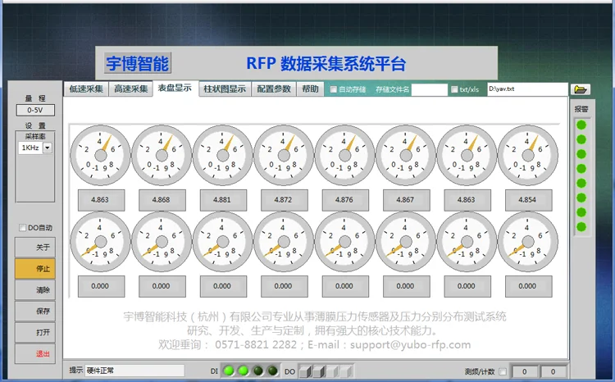
Task: Switch to the 高速采集 tab
Action: (x=130, y=89)
